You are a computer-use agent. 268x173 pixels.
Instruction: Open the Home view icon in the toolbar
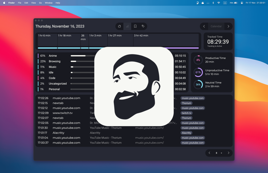click(x=119, y=26)
